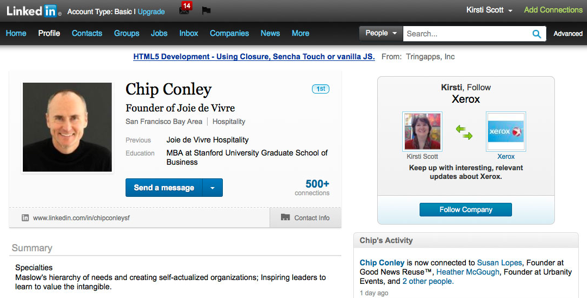The image size is (587, 298).
Task: Click MBA at Stanford University education text
Action: pos(247,157)
